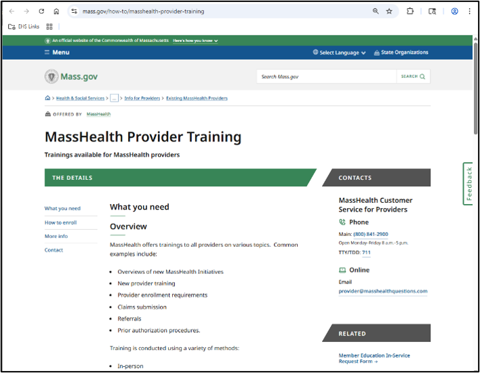The height and width of the screenshot is (373, 480).
Task: Click the SEARCH button
Action: [414, 77]
